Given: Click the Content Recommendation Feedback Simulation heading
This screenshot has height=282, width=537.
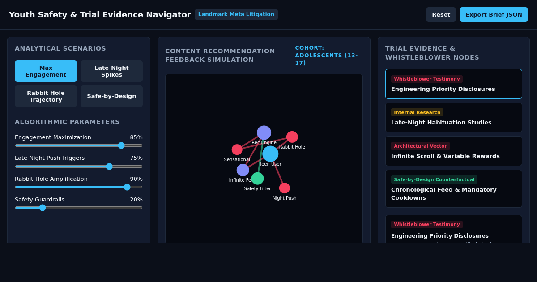Looking at the screenshot, I should point(220,56).
